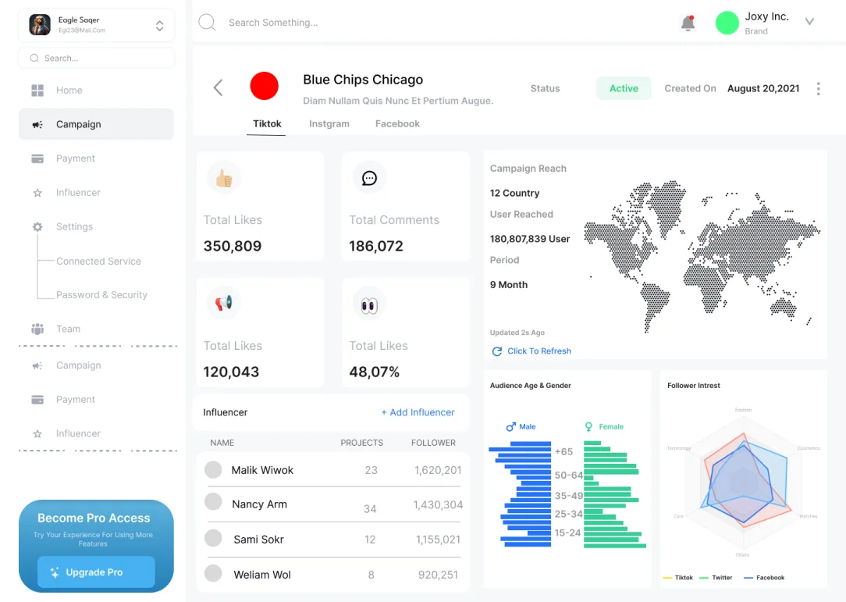Open Connected Service under Settings

[99, 262]
